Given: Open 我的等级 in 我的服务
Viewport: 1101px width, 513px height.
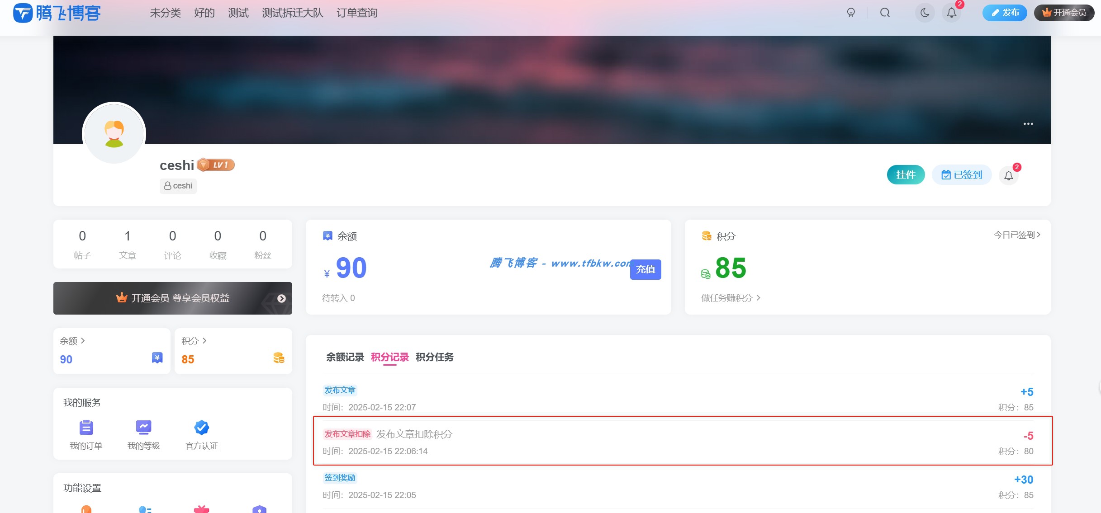Looking at the screenshot, I should click(x=143, y=434).
